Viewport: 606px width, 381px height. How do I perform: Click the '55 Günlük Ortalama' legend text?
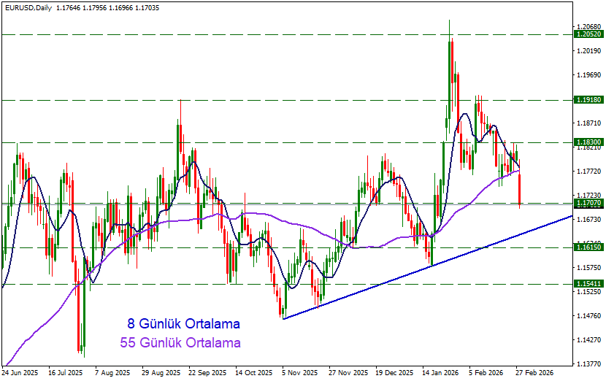coord(180,342)
